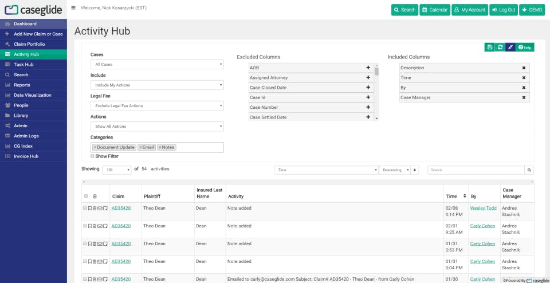Screen dimensions: 550x283
Task: Remove the Email category tag
Action: tap(140, 147)
